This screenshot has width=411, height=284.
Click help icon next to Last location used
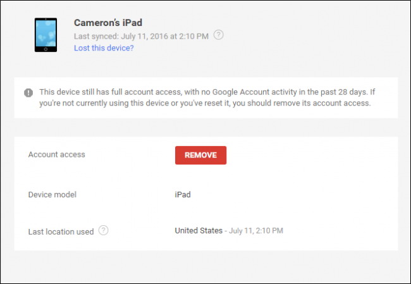pos(104,231)
